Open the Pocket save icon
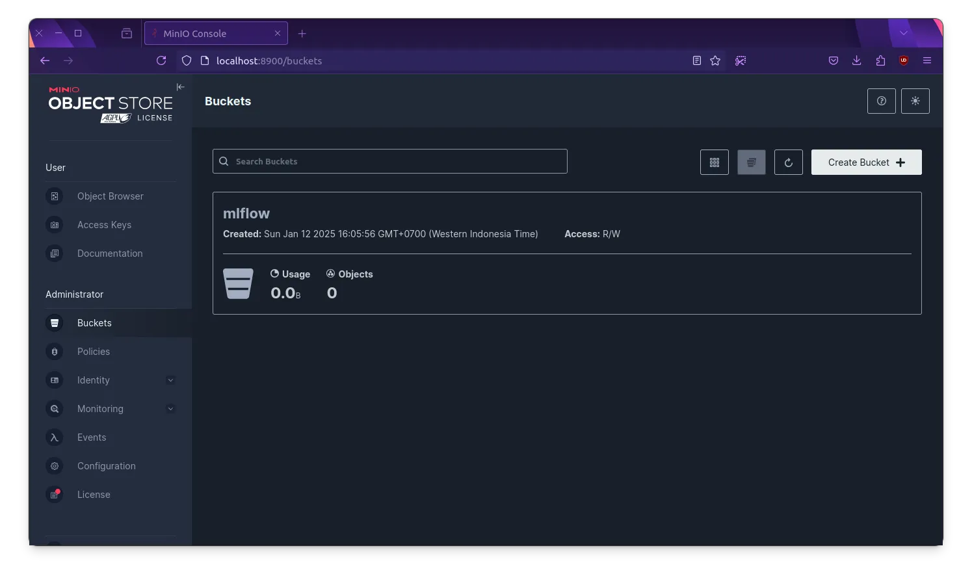Image resolution: width=972 pixels, height=585 pixels. pos(834,60)
